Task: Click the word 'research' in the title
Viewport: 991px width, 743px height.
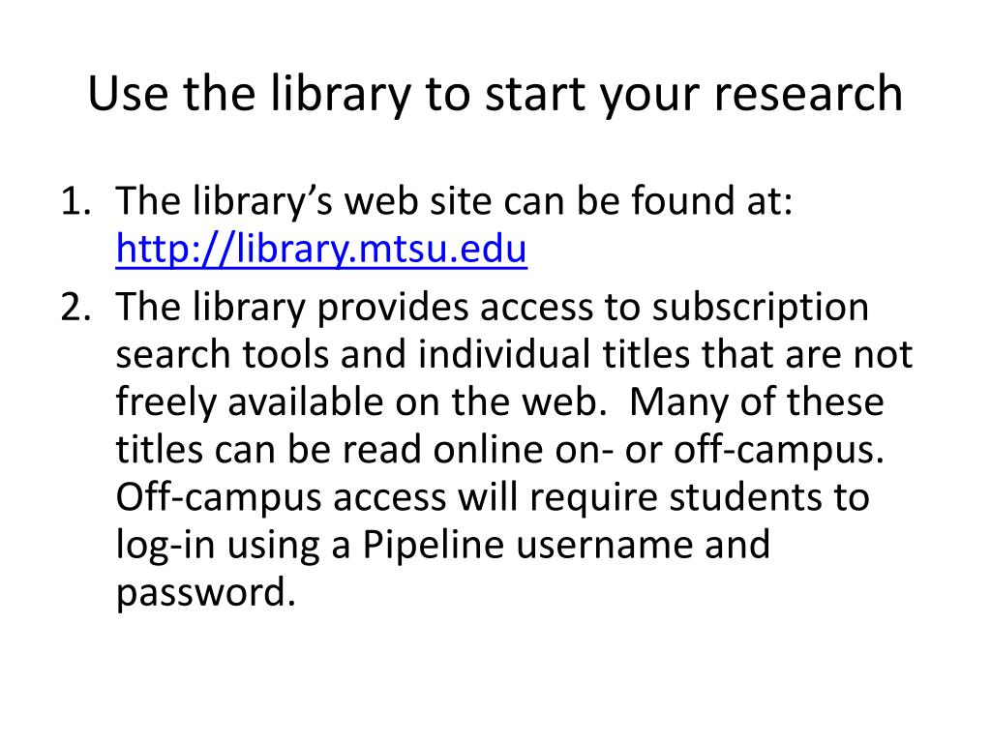Action: (x=808, y=95)
